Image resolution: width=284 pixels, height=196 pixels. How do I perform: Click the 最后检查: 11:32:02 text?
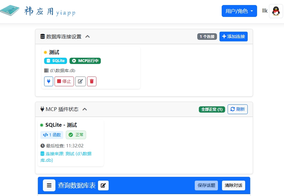(65, 146)
